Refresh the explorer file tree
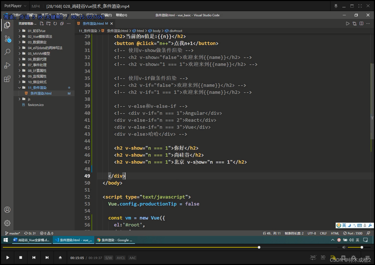This screenshot has width=375, height=265. [x=55, y=24]
